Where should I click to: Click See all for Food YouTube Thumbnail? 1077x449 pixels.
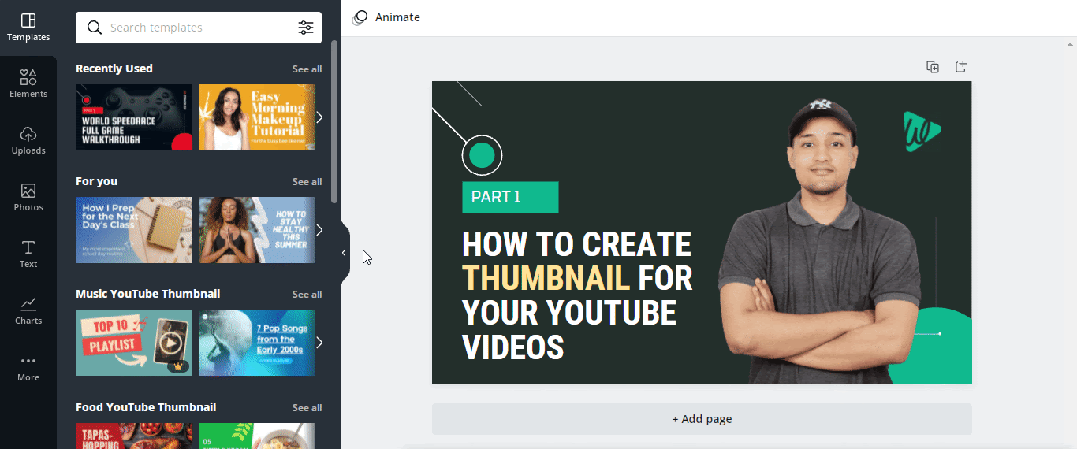[x=307, y=408]
